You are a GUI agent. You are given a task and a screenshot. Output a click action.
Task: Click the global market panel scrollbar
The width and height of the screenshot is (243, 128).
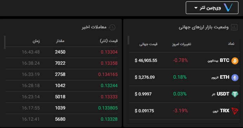pyautogui.click(x=128, y=40)
